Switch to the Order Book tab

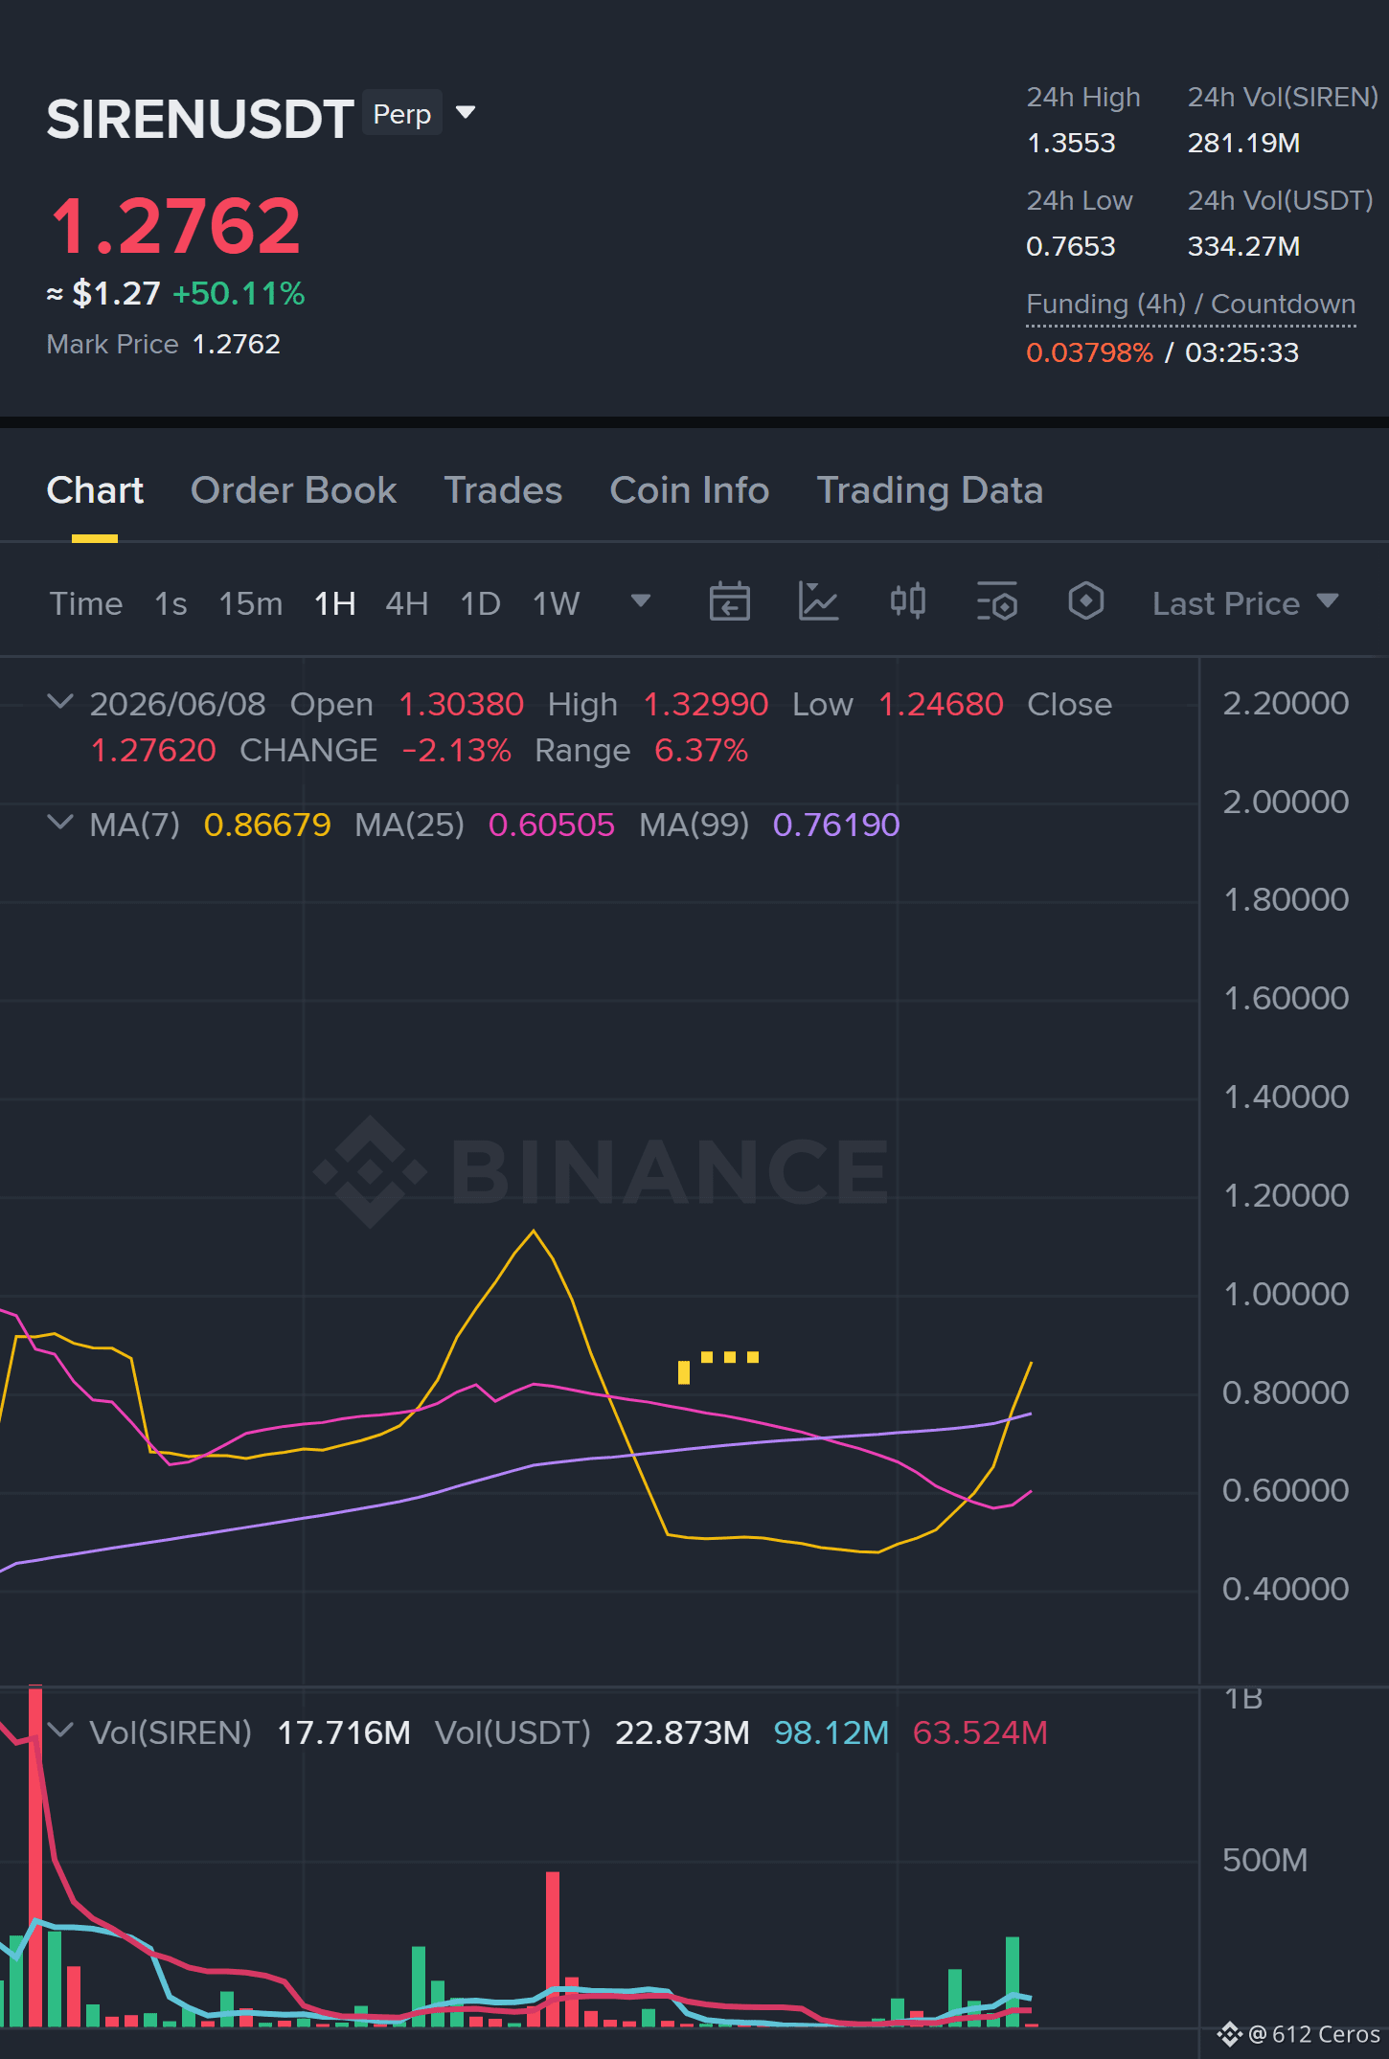coord(293,490)
